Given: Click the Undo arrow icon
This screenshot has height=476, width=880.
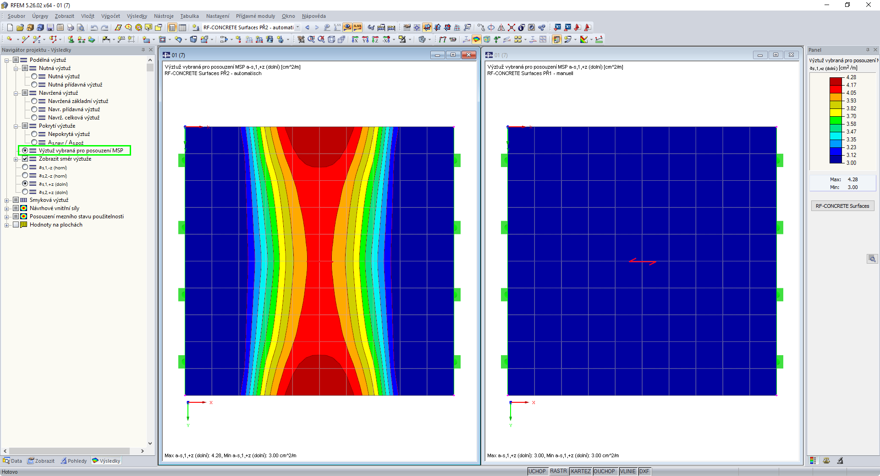Looking at the screenshot, I should pyautogui.click(x=94, y=27).
